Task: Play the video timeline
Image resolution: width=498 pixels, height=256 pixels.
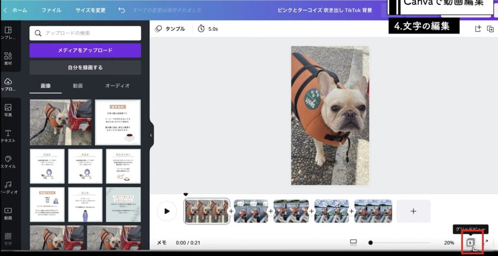Action: click(x=167, y=211)
